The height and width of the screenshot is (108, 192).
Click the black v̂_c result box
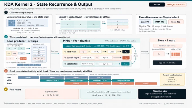(126, 52)
